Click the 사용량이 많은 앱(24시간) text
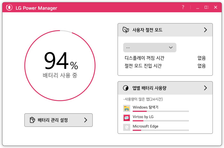224x148 pixels. click(143, 99)
